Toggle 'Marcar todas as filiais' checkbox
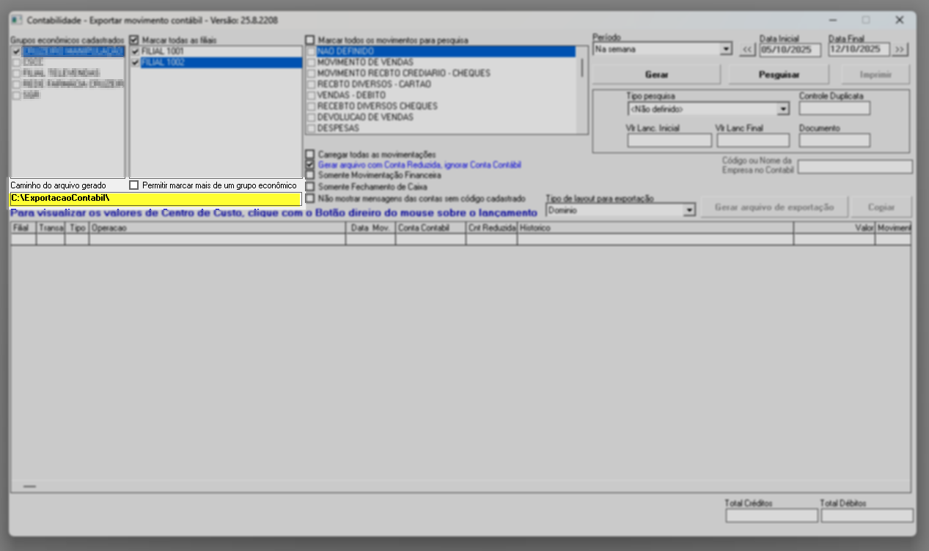 pyautogui.click(x=134, y=40)
